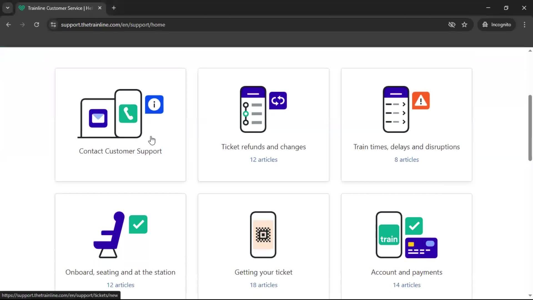The height and width of the screenshot is (300, 533).
Task: Click the Trainline favicon on the browser tab
Action: [x=22, y=8]
